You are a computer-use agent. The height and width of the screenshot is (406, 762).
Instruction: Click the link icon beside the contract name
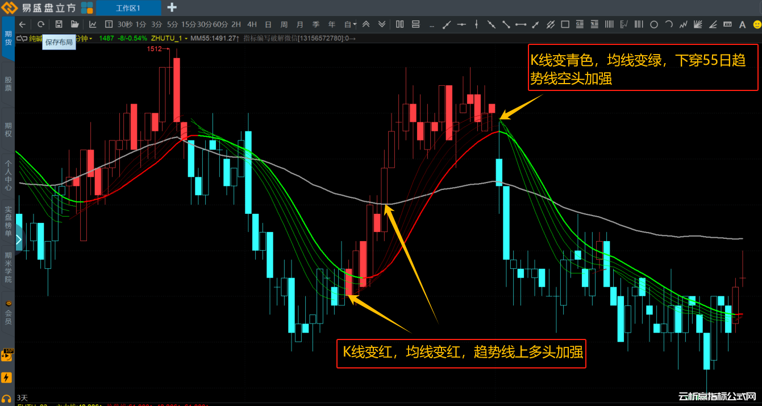pos(22,38)
